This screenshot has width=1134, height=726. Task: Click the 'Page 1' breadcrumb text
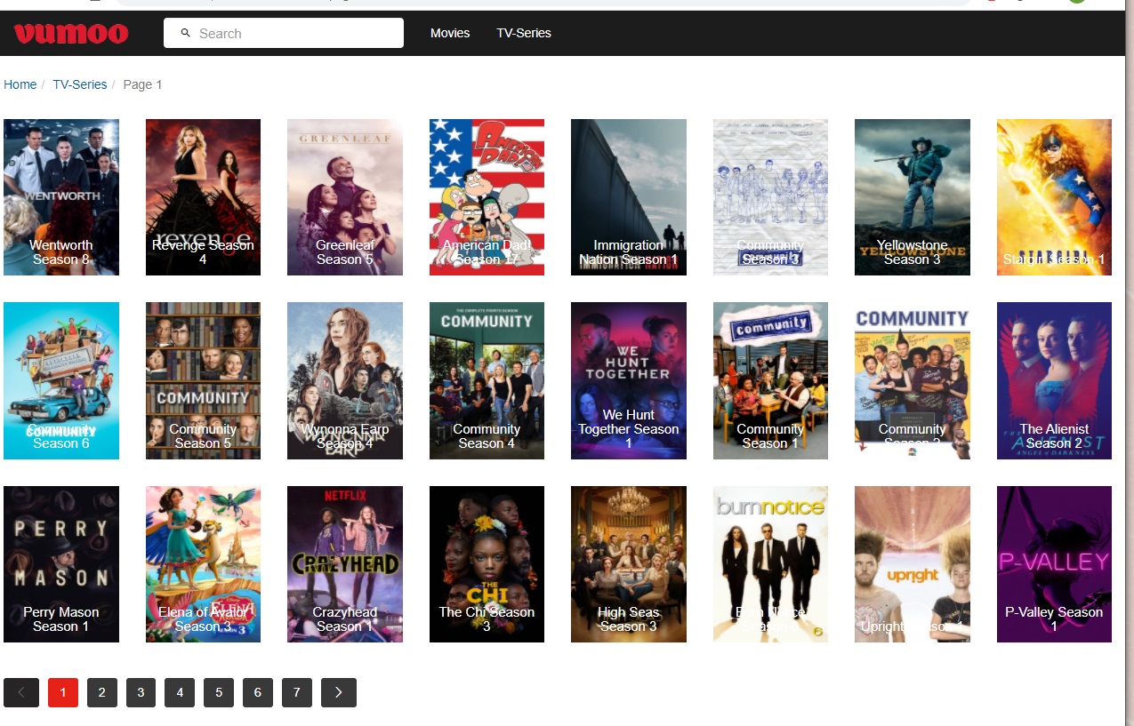click(142, 84)
